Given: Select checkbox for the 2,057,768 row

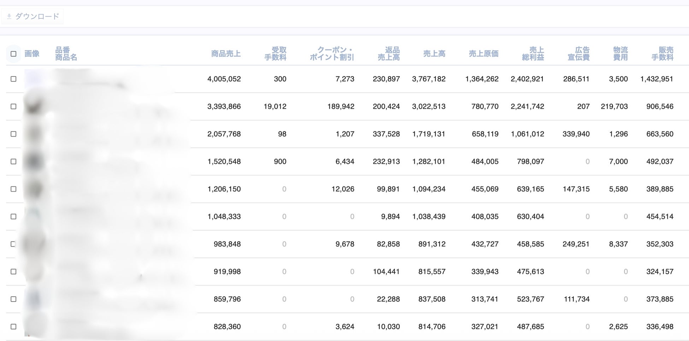Looking at the screenshot, I should point(13,134).
